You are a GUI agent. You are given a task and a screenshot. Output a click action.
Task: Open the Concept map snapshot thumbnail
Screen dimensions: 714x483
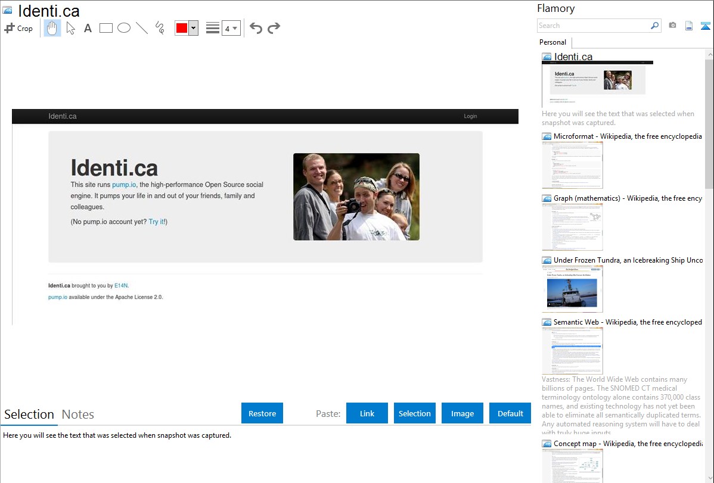572,466
